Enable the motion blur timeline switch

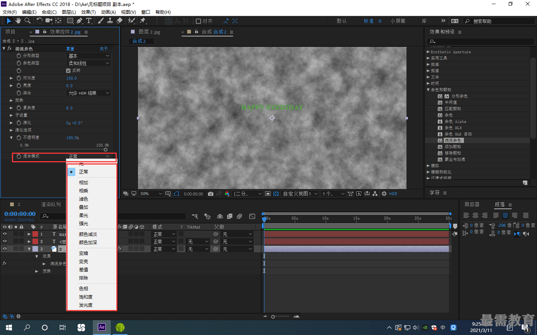point(239,216)
